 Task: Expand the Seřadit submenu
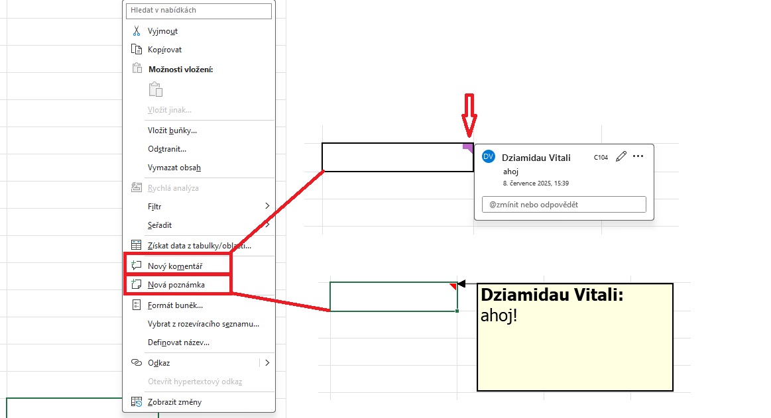[267, 225]
